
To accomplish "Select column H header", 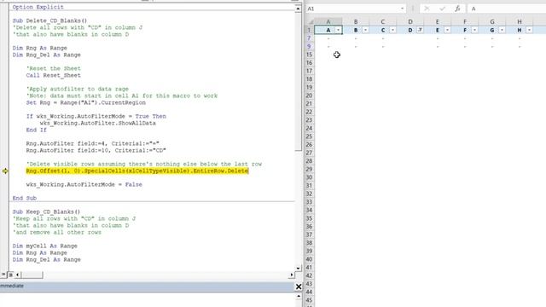I will point(520,21).
